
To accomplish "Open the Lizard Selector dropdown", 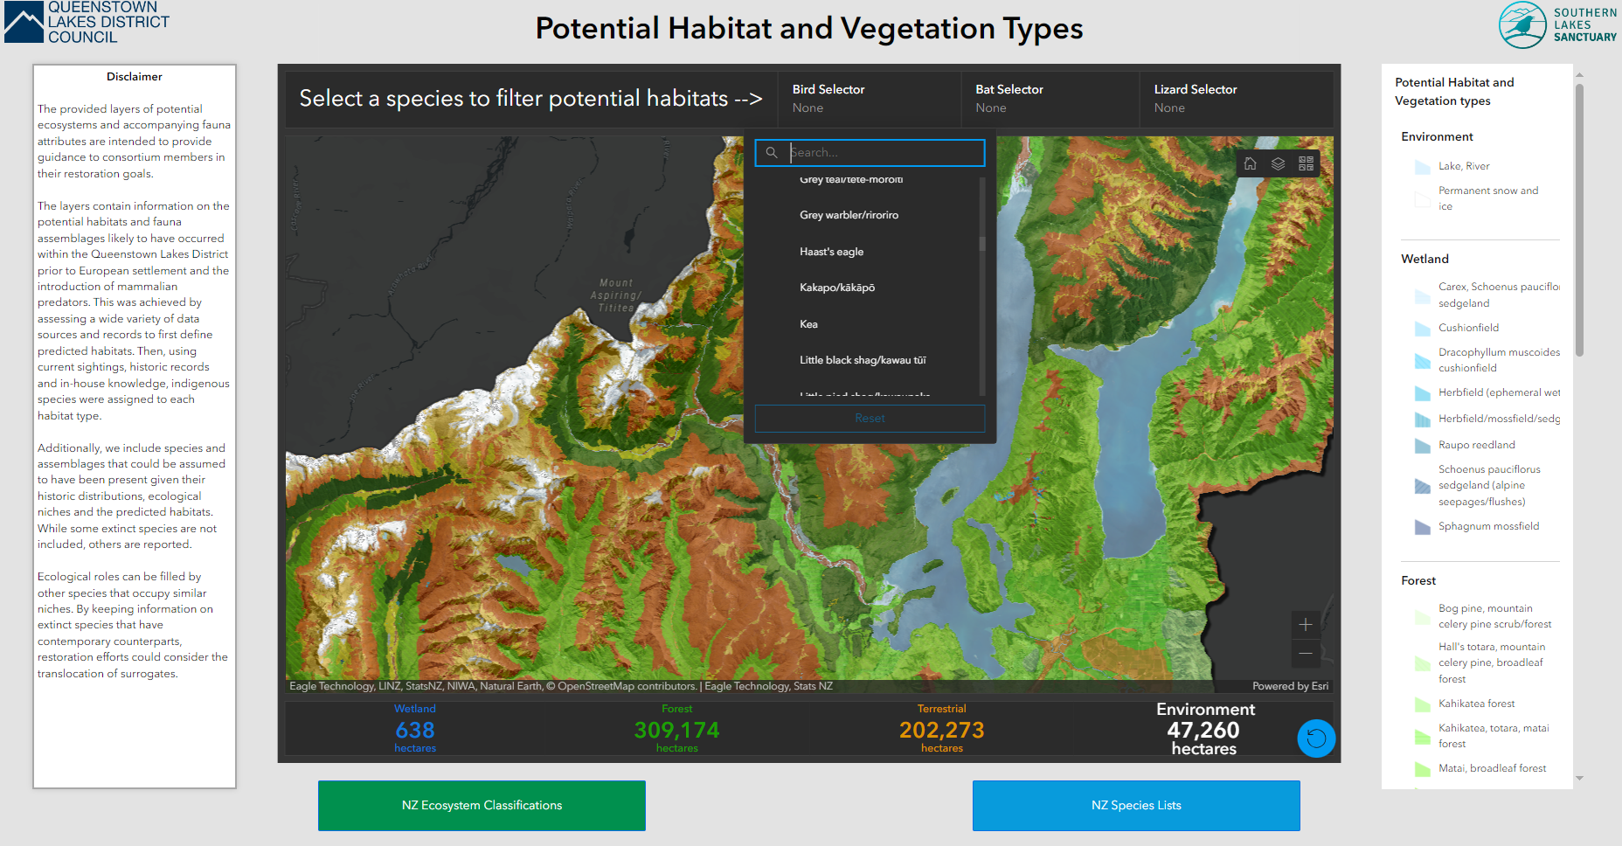I will (x=1237, y=99).
